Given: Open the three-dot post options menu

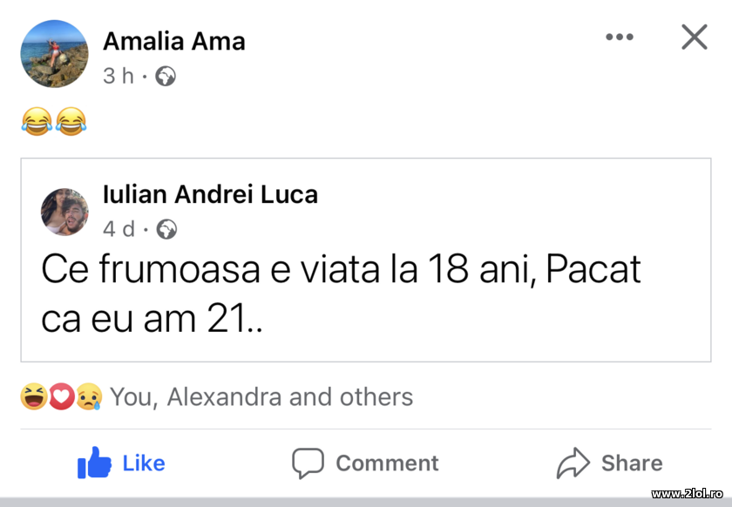Looking at the screenshot, I should (620, 37).
